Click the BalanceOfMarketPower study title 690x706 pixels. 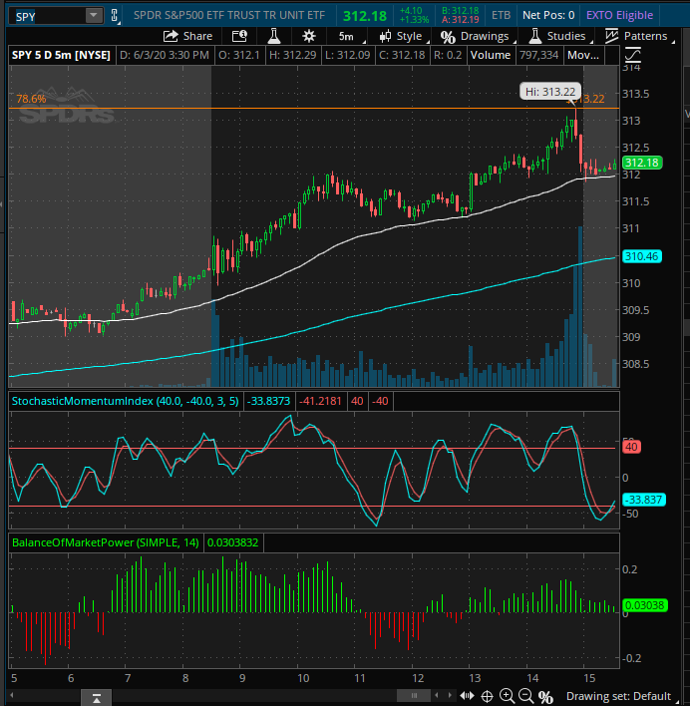106,542
